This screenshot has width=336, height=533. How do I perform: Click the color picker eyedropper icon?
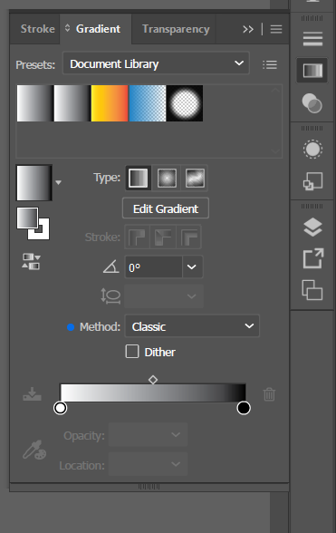[34, 450]
